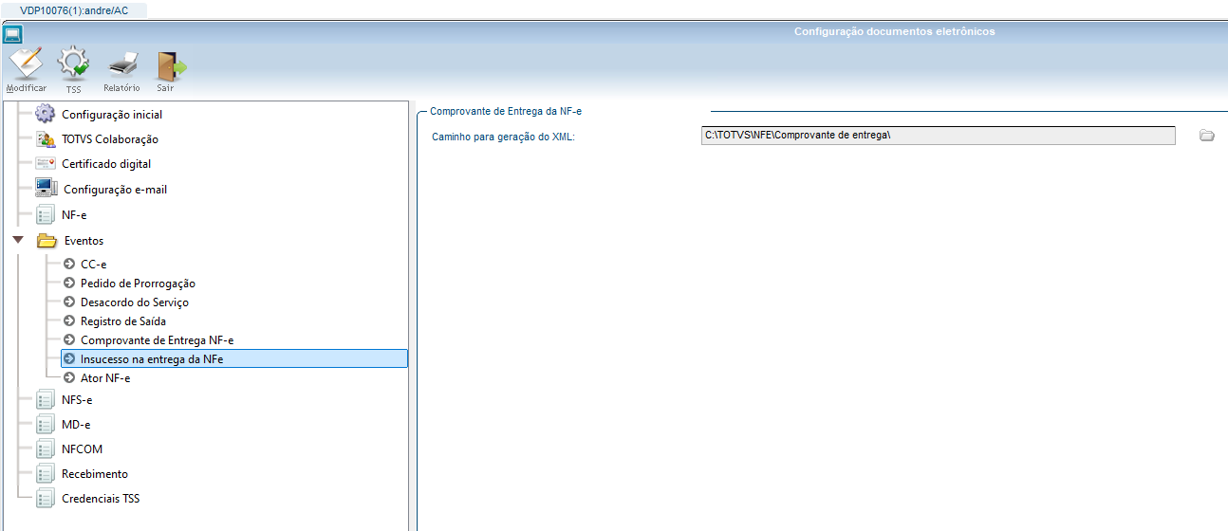Click the Modificar toolbar icon
The height and width of the screenshot is (531, 1228).
coord(26,64)
